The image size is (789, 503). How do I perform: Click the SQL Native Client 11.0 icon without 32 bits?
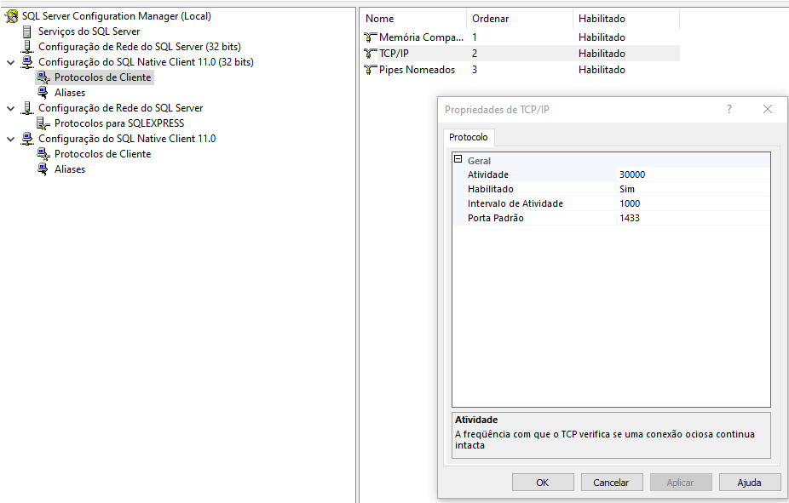point(27,139)
